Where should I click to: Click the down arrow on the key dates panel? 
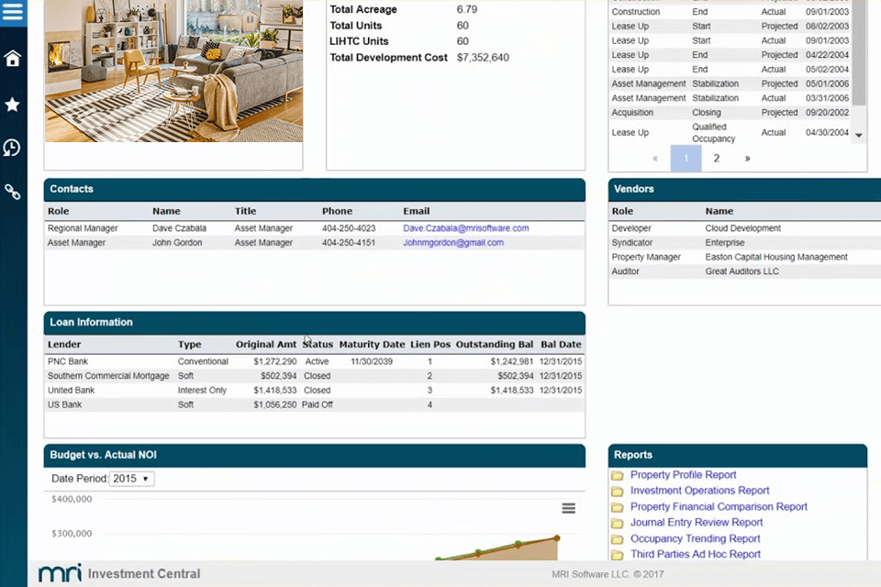[858, 135]
